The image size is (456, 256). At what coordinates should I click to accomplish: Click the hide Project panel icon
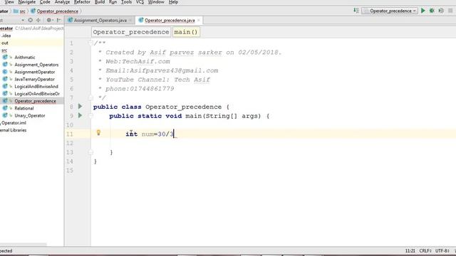click(x=58, y=20)
